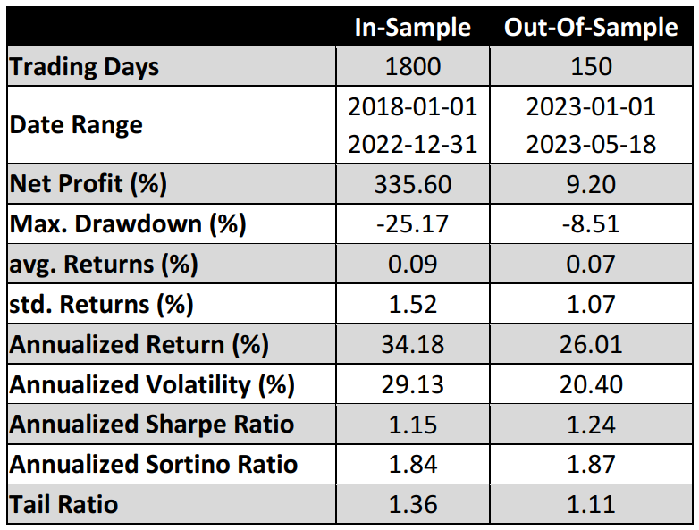
Task: Click the 9.20 net profit cell
Action: [x=591, y=184]
